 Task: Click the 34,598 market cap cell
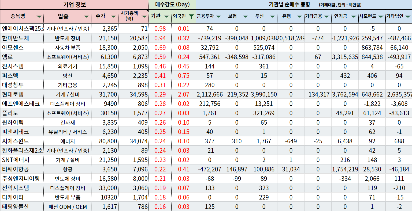(x=133, y=94)
